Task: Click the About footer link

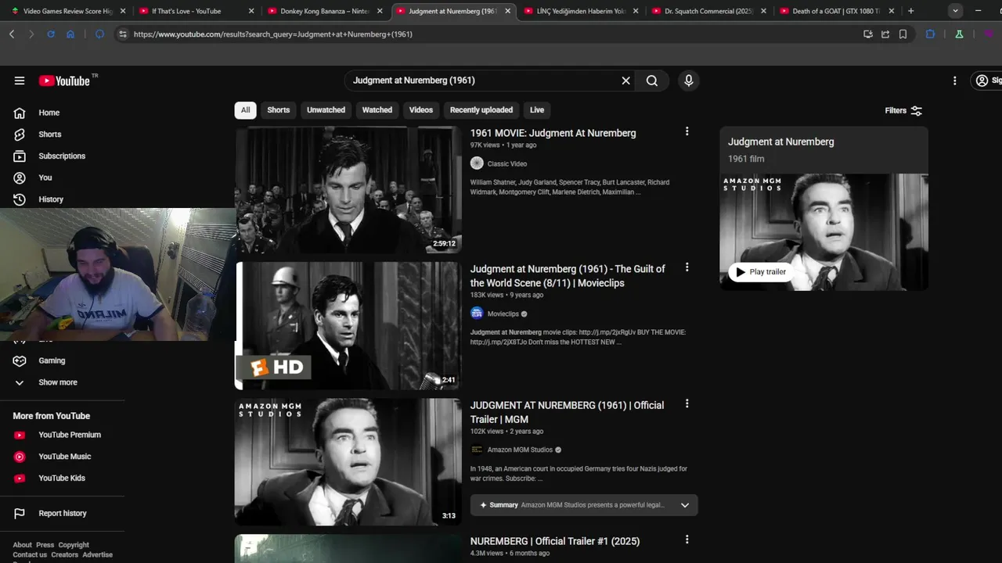Action: click(22, 545)
